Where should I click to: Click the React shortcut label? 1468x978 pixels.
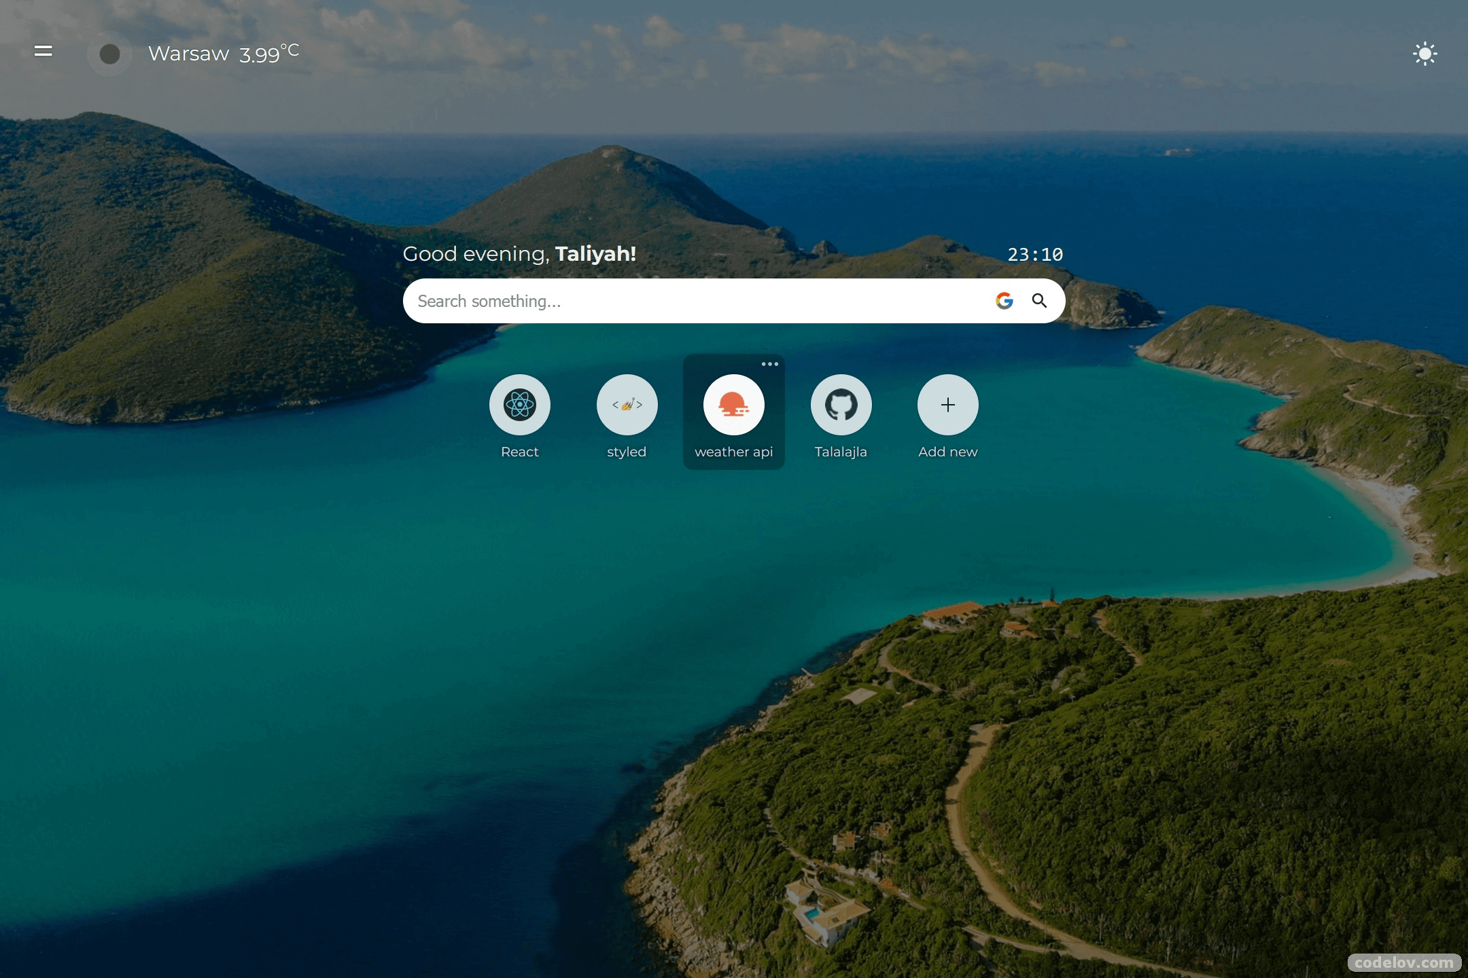point(520,452)
